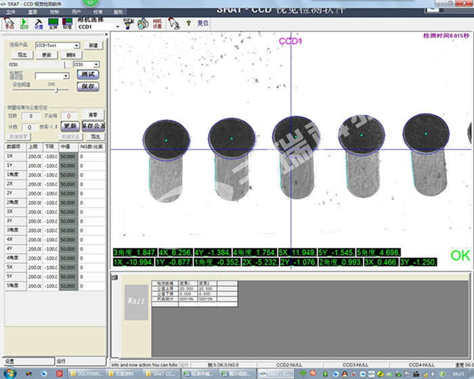Screen dimensions: 474x379
Task: Switch to the Settings (设置) tab at bottom
Action: tap(29, 361)
